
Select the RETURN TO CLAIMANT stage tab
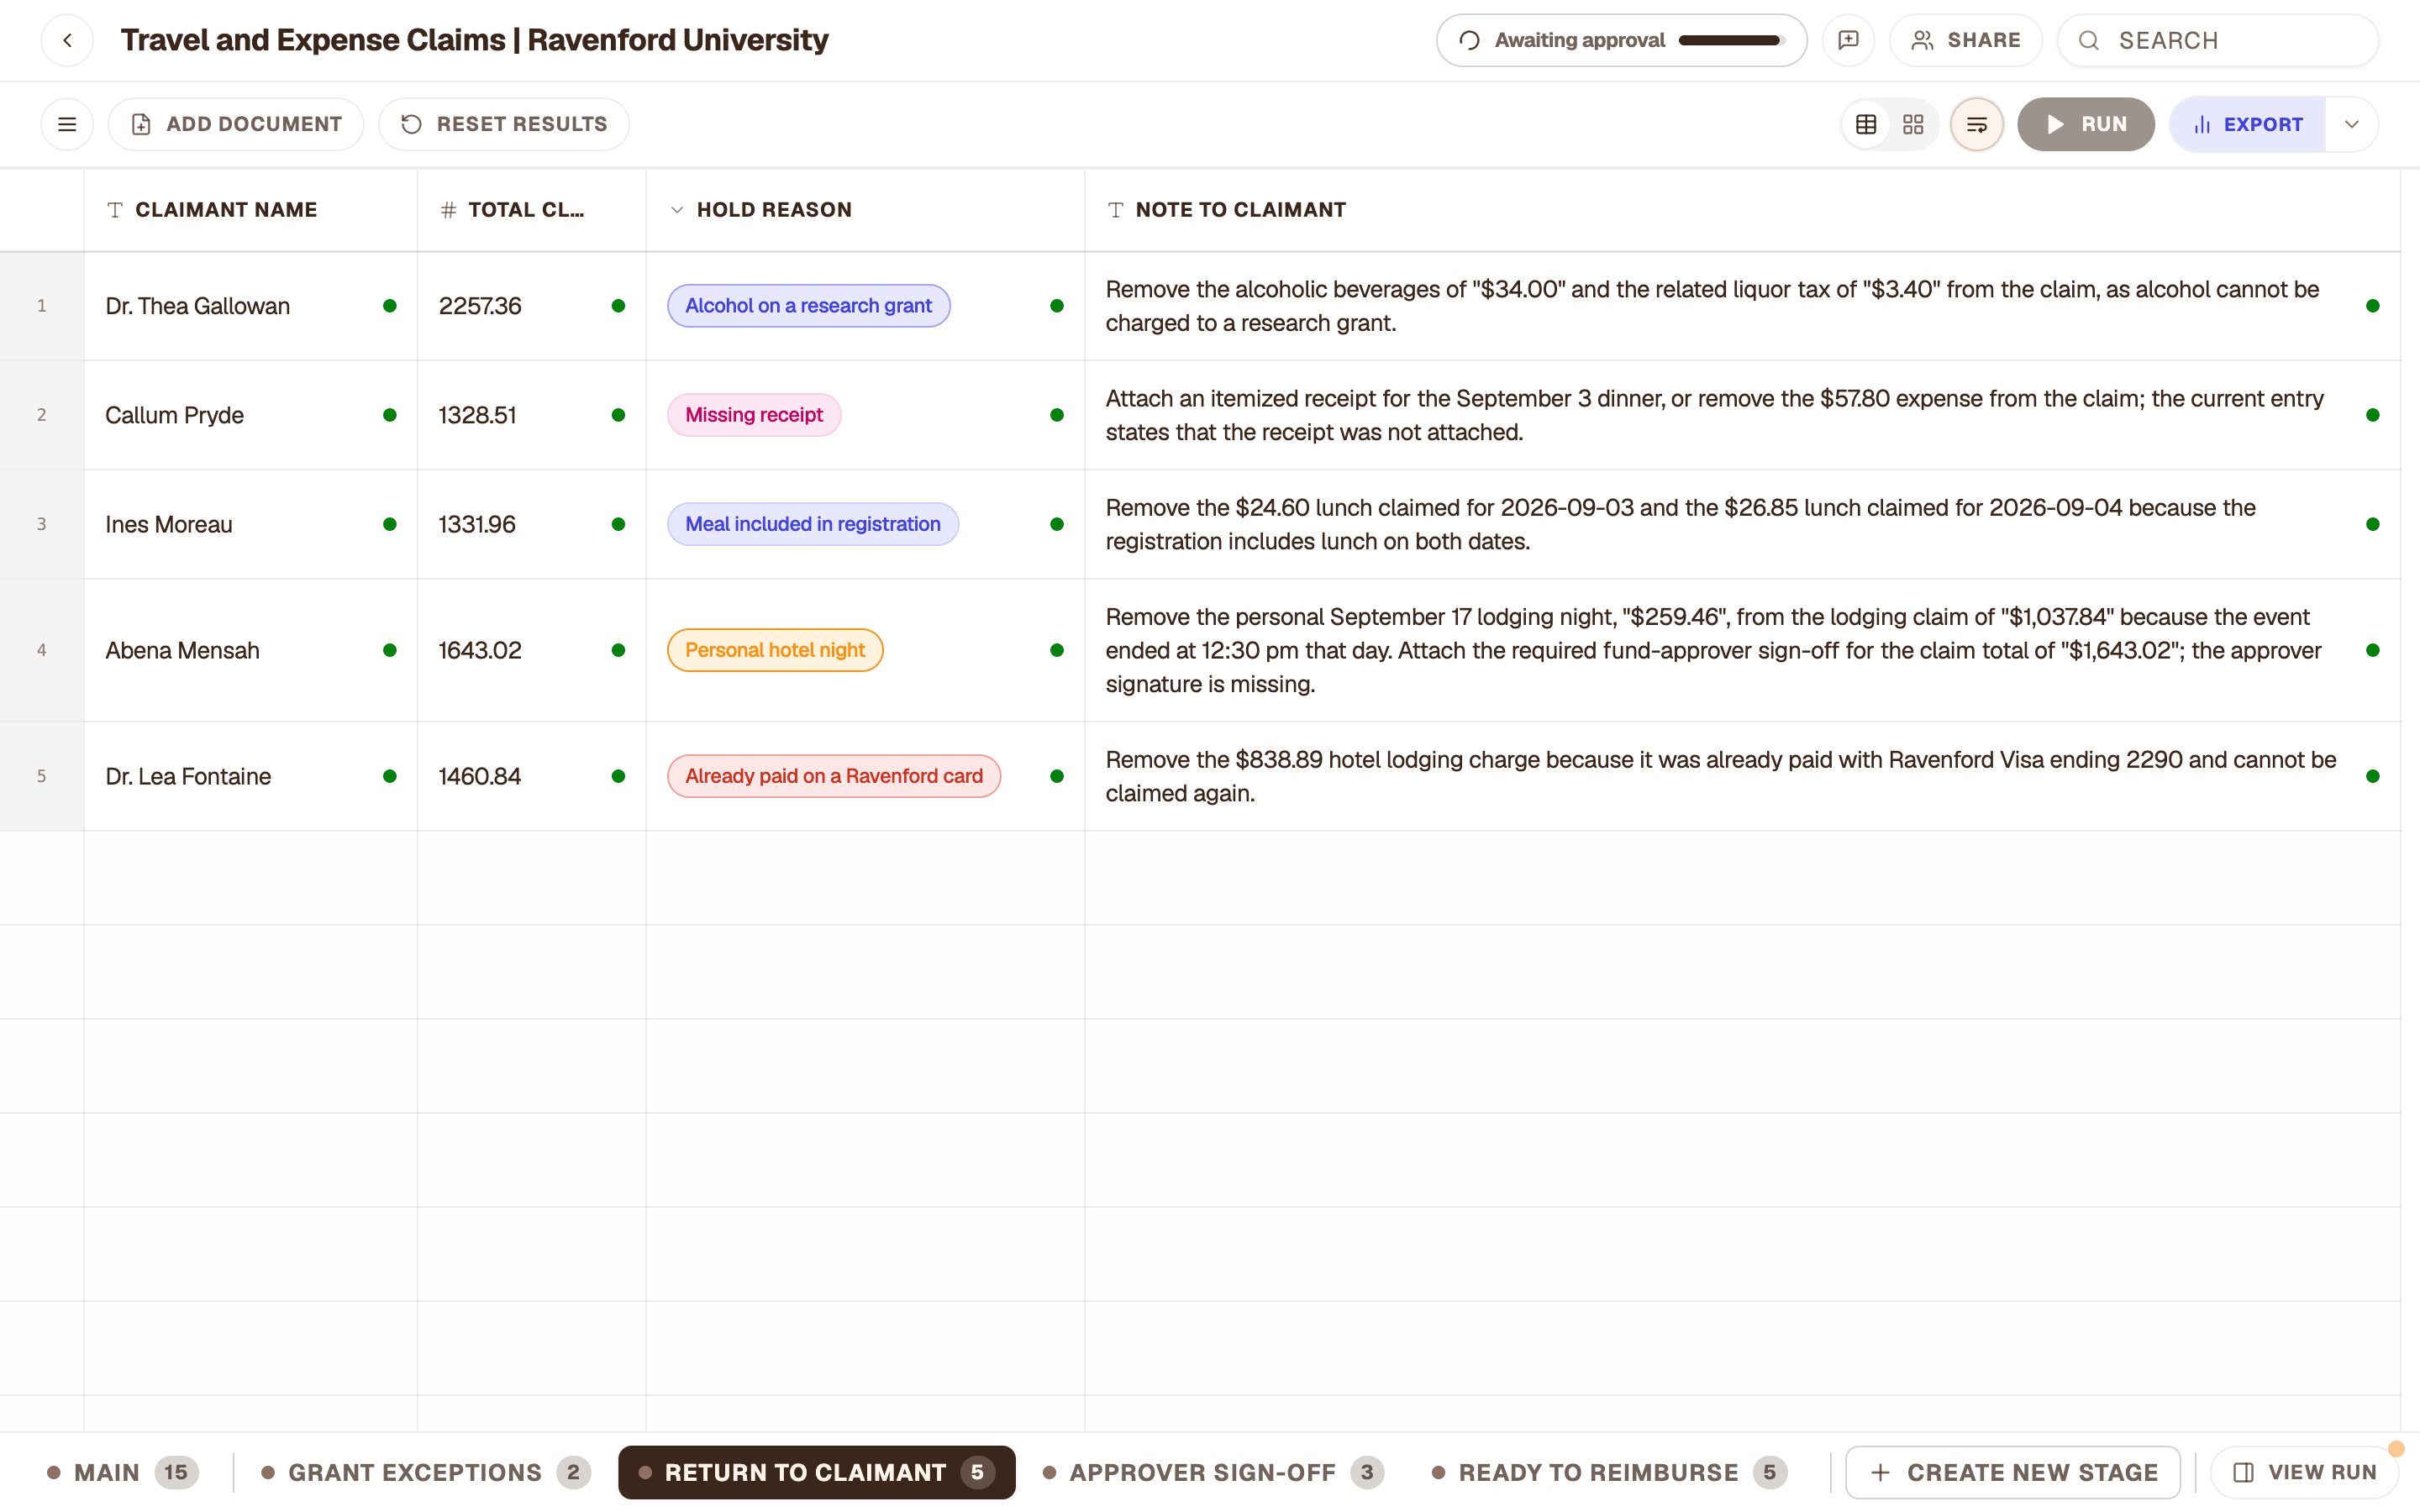[817, 1472]
